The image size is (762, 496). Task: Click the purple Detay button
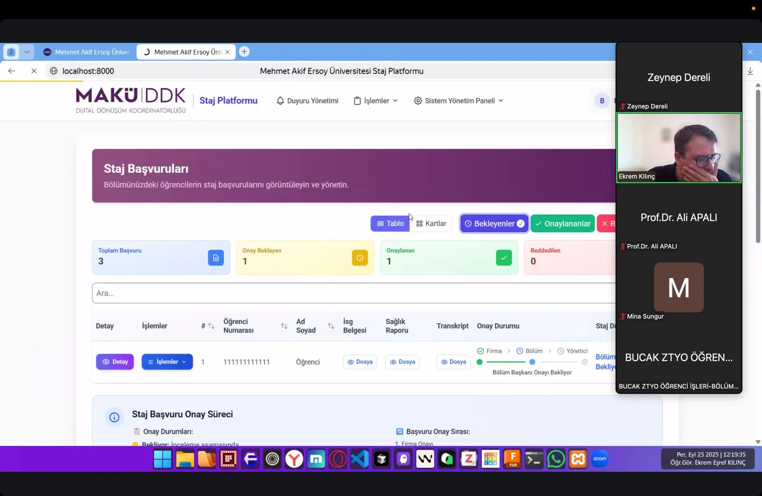coord(115,362)
